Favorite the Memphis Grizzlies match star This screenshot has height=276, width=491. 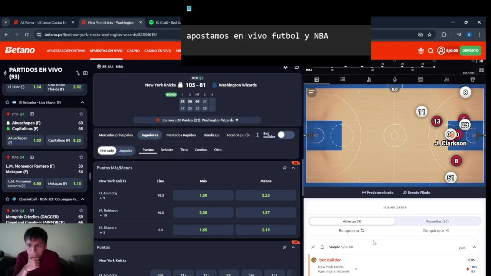coord(81,210)
